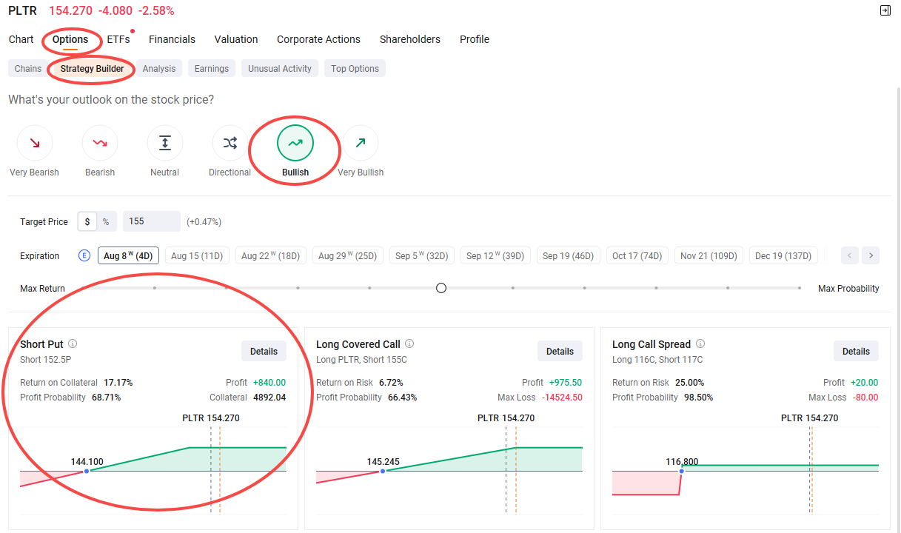This screenshot has width=901, height=533.
Task: Click the Short Put strategy title
Action: pos(41,344)
